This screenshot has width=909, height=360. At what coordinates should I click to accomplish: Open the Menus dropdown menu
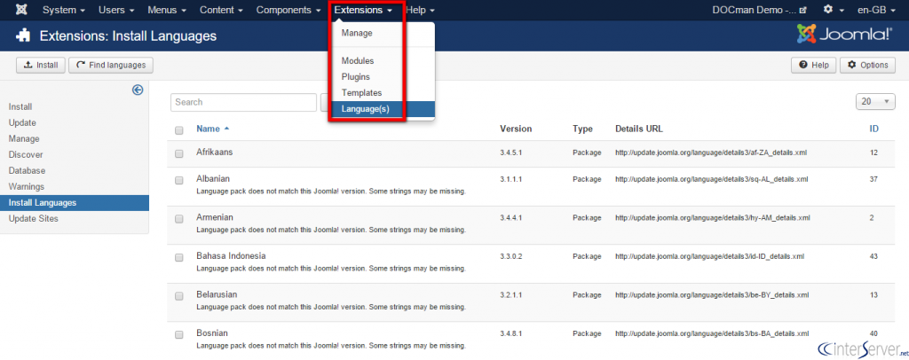167,10
